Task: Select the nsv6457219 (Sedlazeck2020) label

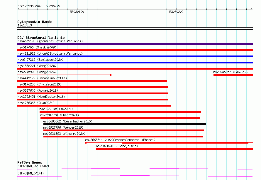Action: tap(40, 60)
